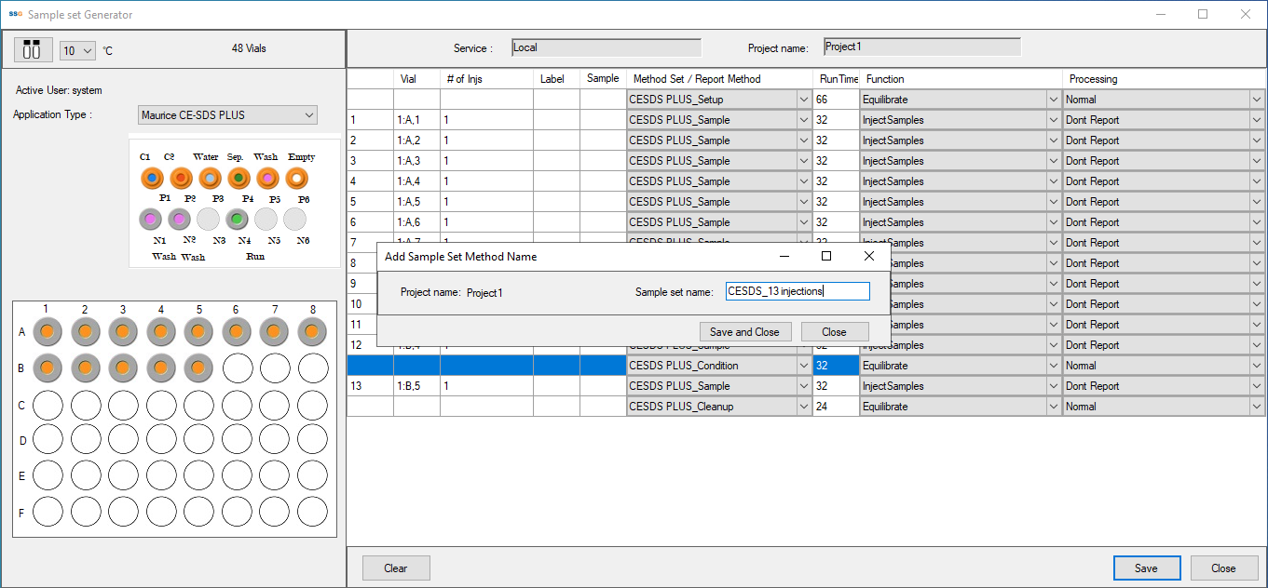Click well A8 on the sample plate
This screenshot has height=588, width=1268.
click(x=312, y=331)
